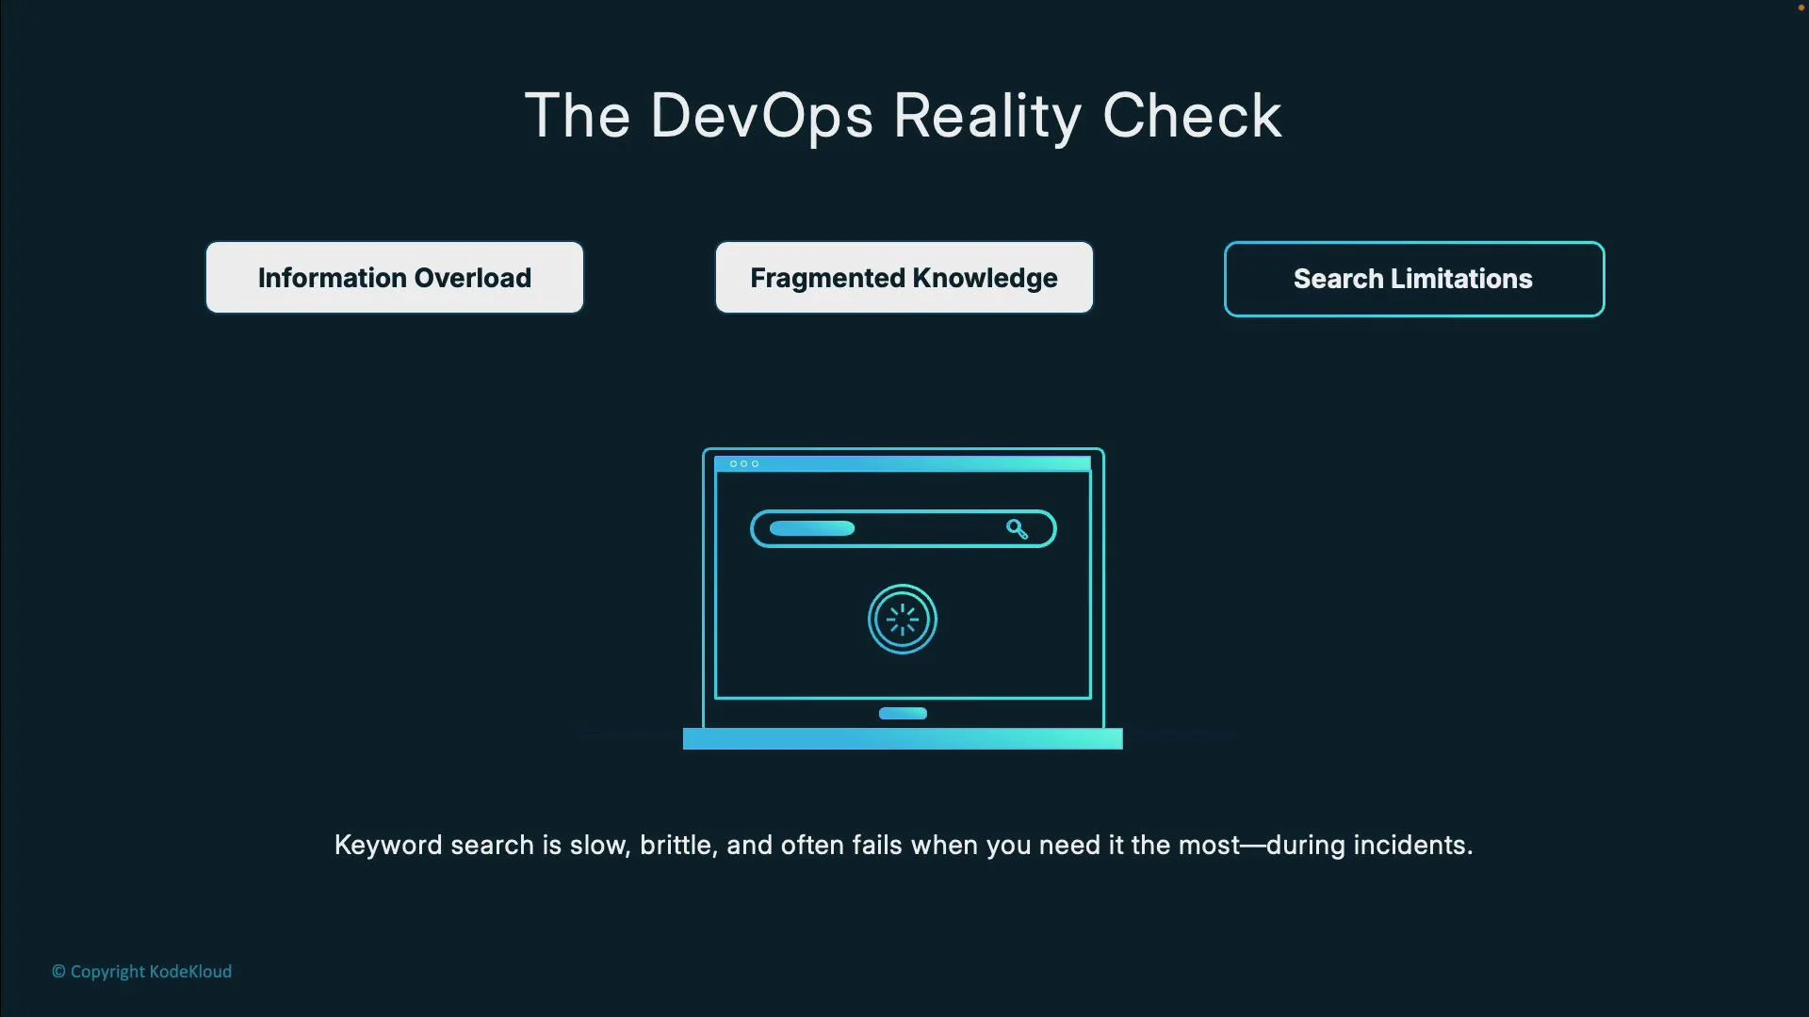The image size is (1809, 1017).
Task: Click the orange recording dot indicator
Action: pyautogui.click(x=1801, y=7)
